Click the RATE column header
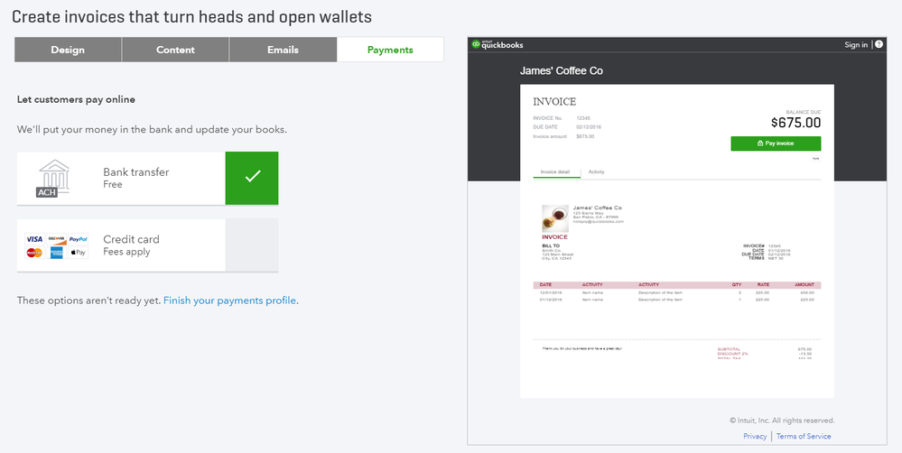 tap(763, 284)
